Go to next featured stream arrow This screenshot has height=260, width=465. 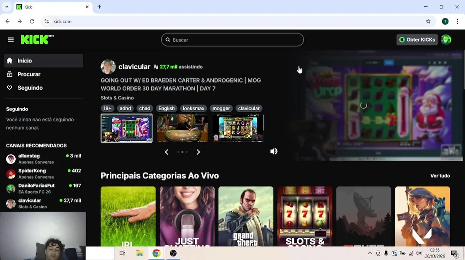point(198,152)
